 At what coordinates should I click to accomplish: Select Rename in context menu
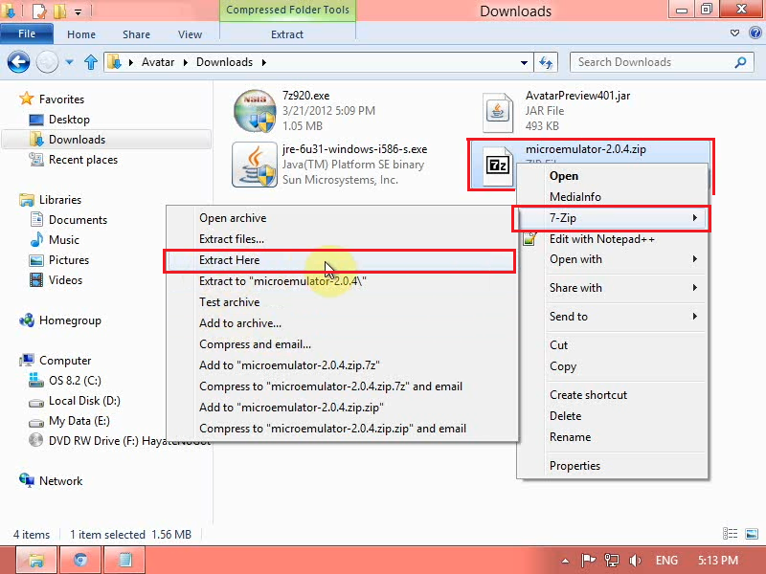613,437
